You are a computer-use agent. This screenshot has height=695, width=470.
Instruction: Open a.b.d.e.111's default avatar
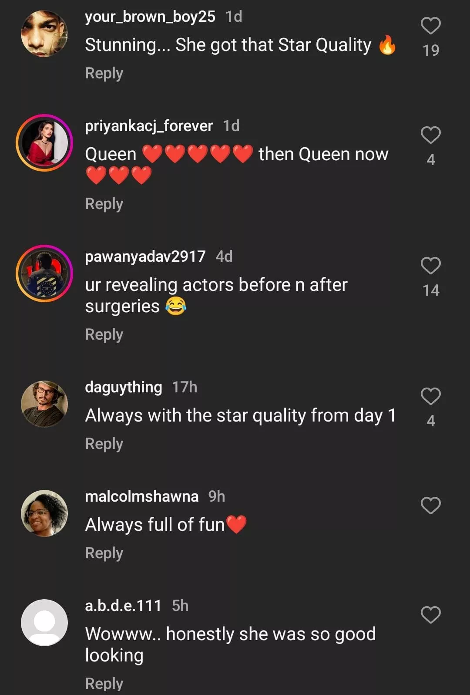[44, 623]
